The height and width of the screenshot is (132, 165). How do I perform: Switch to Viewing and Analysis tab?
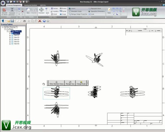(30, 5)
